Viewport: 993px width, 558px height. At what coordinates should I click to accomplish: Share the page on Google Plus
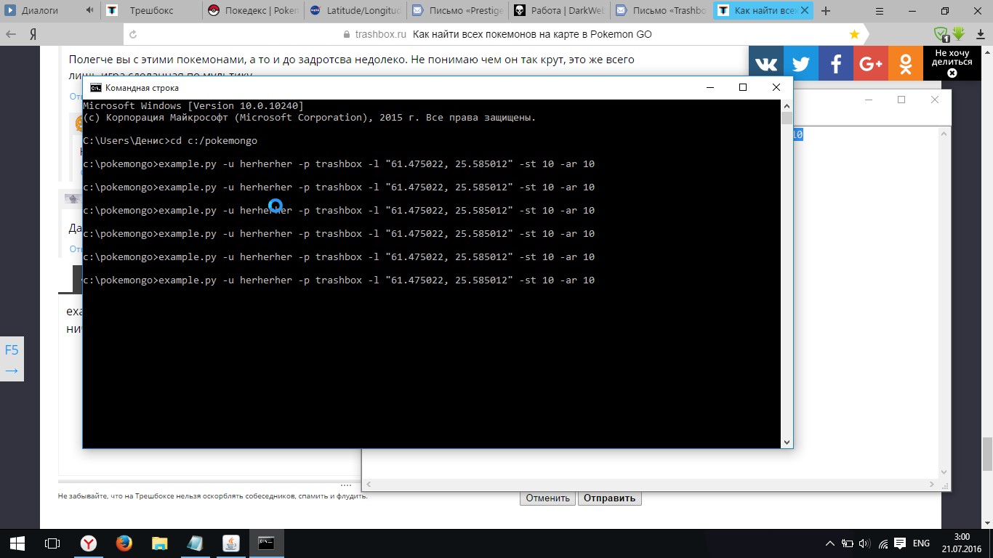871,64
